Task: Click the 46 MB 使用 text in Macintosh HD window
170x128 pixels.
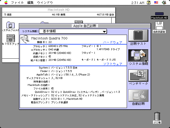Action: click(58, 15)
